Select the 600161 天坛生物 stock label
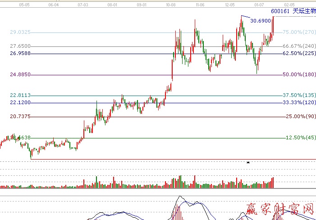The height and width of the screenshot is (220, 316). 293,10
